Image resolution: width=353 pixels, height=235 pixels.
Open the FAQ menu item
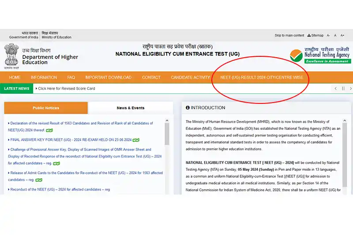pyautogui.click(x=71, y=77)
